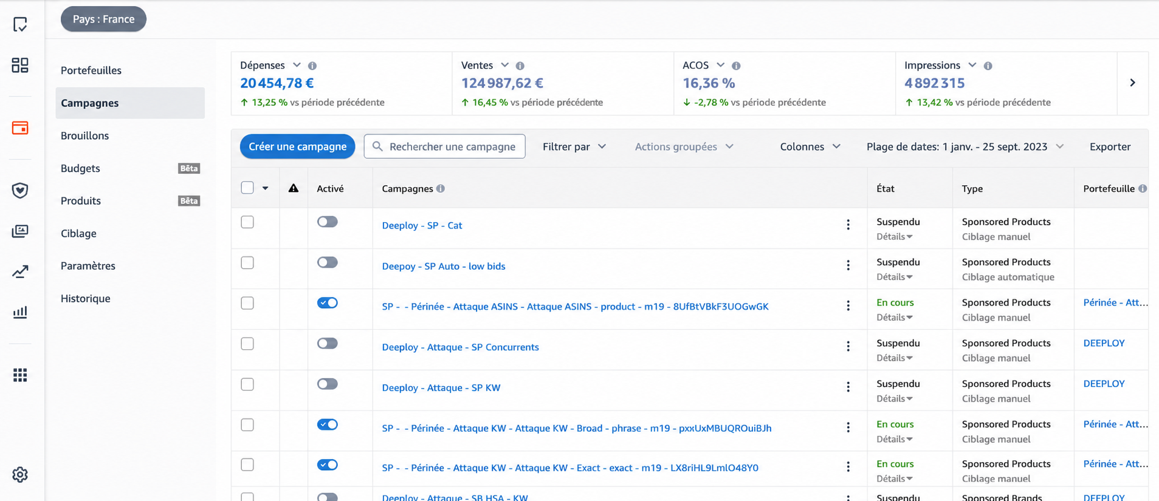Check the box for Deepoy - SP Auto - low bids

[x=247, y=263]
